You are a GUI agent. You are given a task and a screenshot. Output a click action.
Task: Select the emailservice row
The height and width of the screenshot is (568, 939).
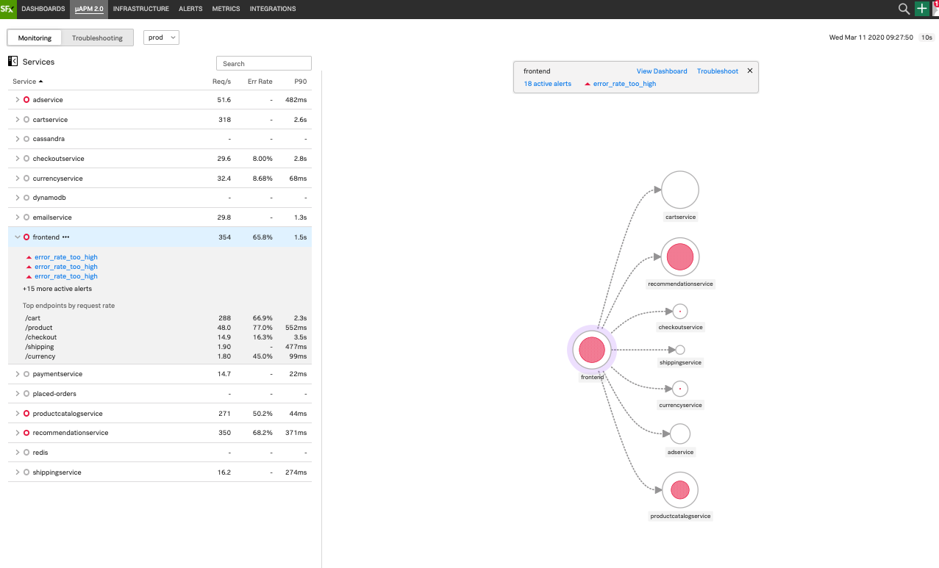point(160,218)
